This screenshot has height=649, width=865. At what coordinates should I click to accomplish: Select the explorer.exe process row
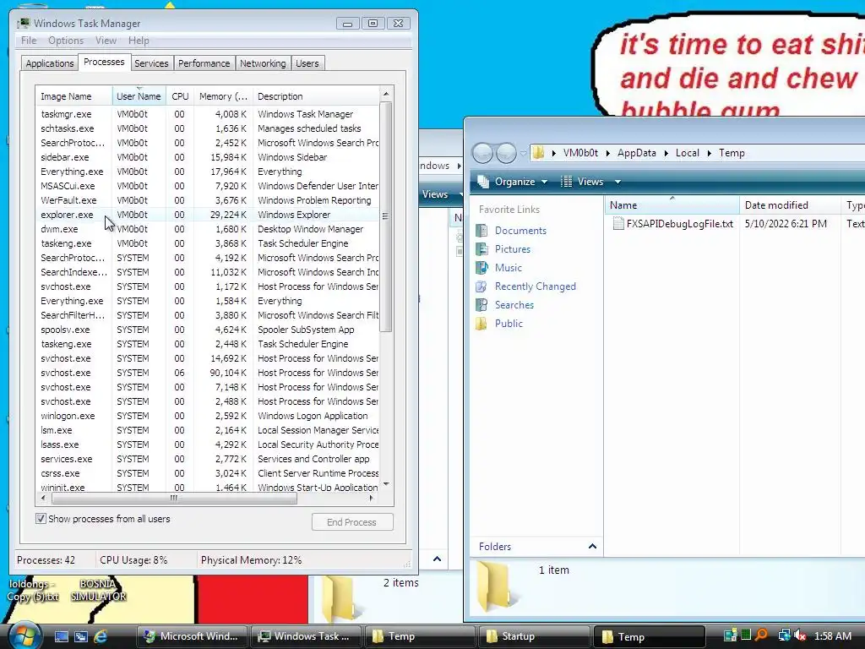pyautogui.click(x=208, y=215)
